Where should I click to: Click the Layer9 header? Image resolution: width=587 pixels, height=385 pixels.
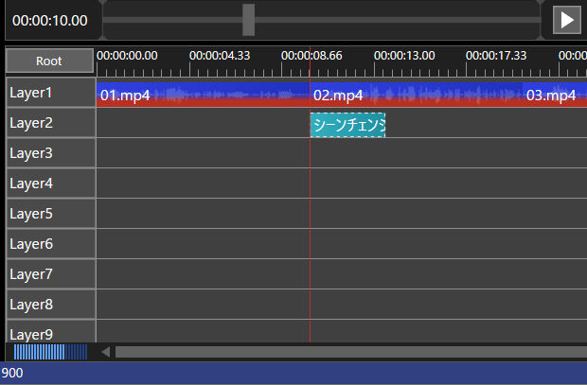(x=50, y=333)
